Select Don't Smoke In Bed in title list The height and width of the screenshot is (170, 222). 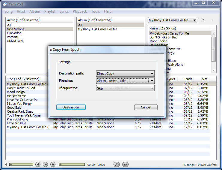(21, 88)
